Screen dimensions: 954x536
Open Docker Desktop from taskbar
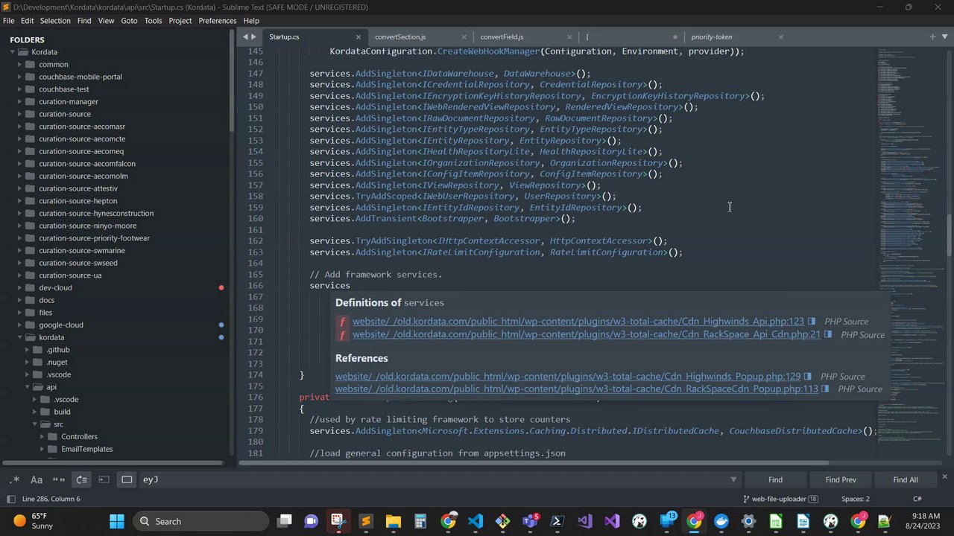pyautogui.click(x=721, y=521)
